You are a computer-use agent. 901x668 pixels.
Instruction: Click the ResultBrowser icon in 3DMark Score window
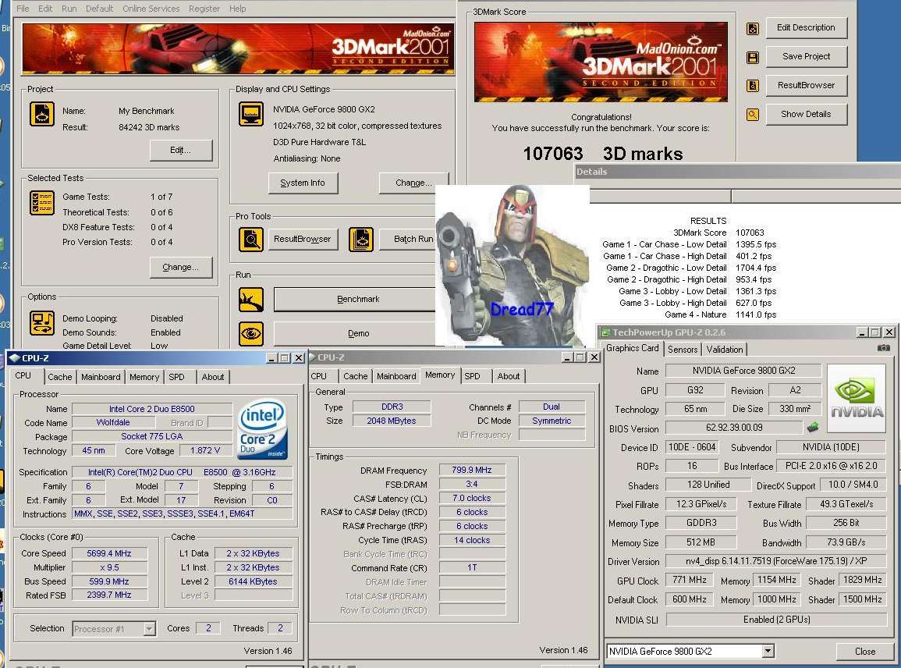pos(753,86)
